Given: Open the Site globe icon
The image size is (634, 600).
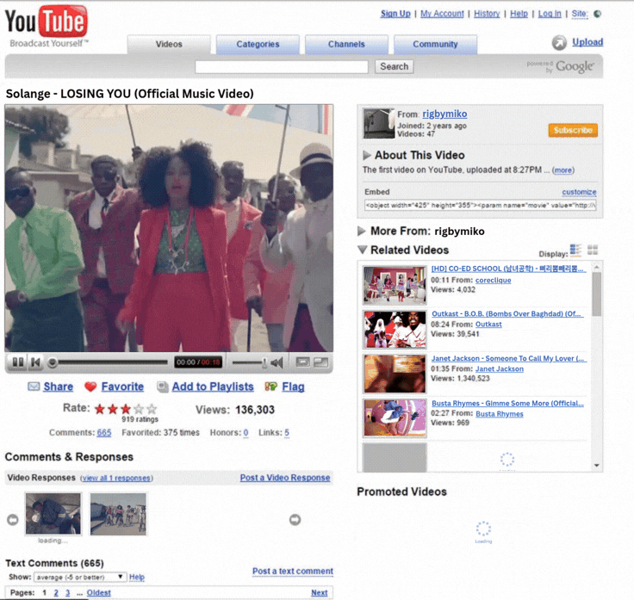Looking at the screenshot, I should pos(597,14).
